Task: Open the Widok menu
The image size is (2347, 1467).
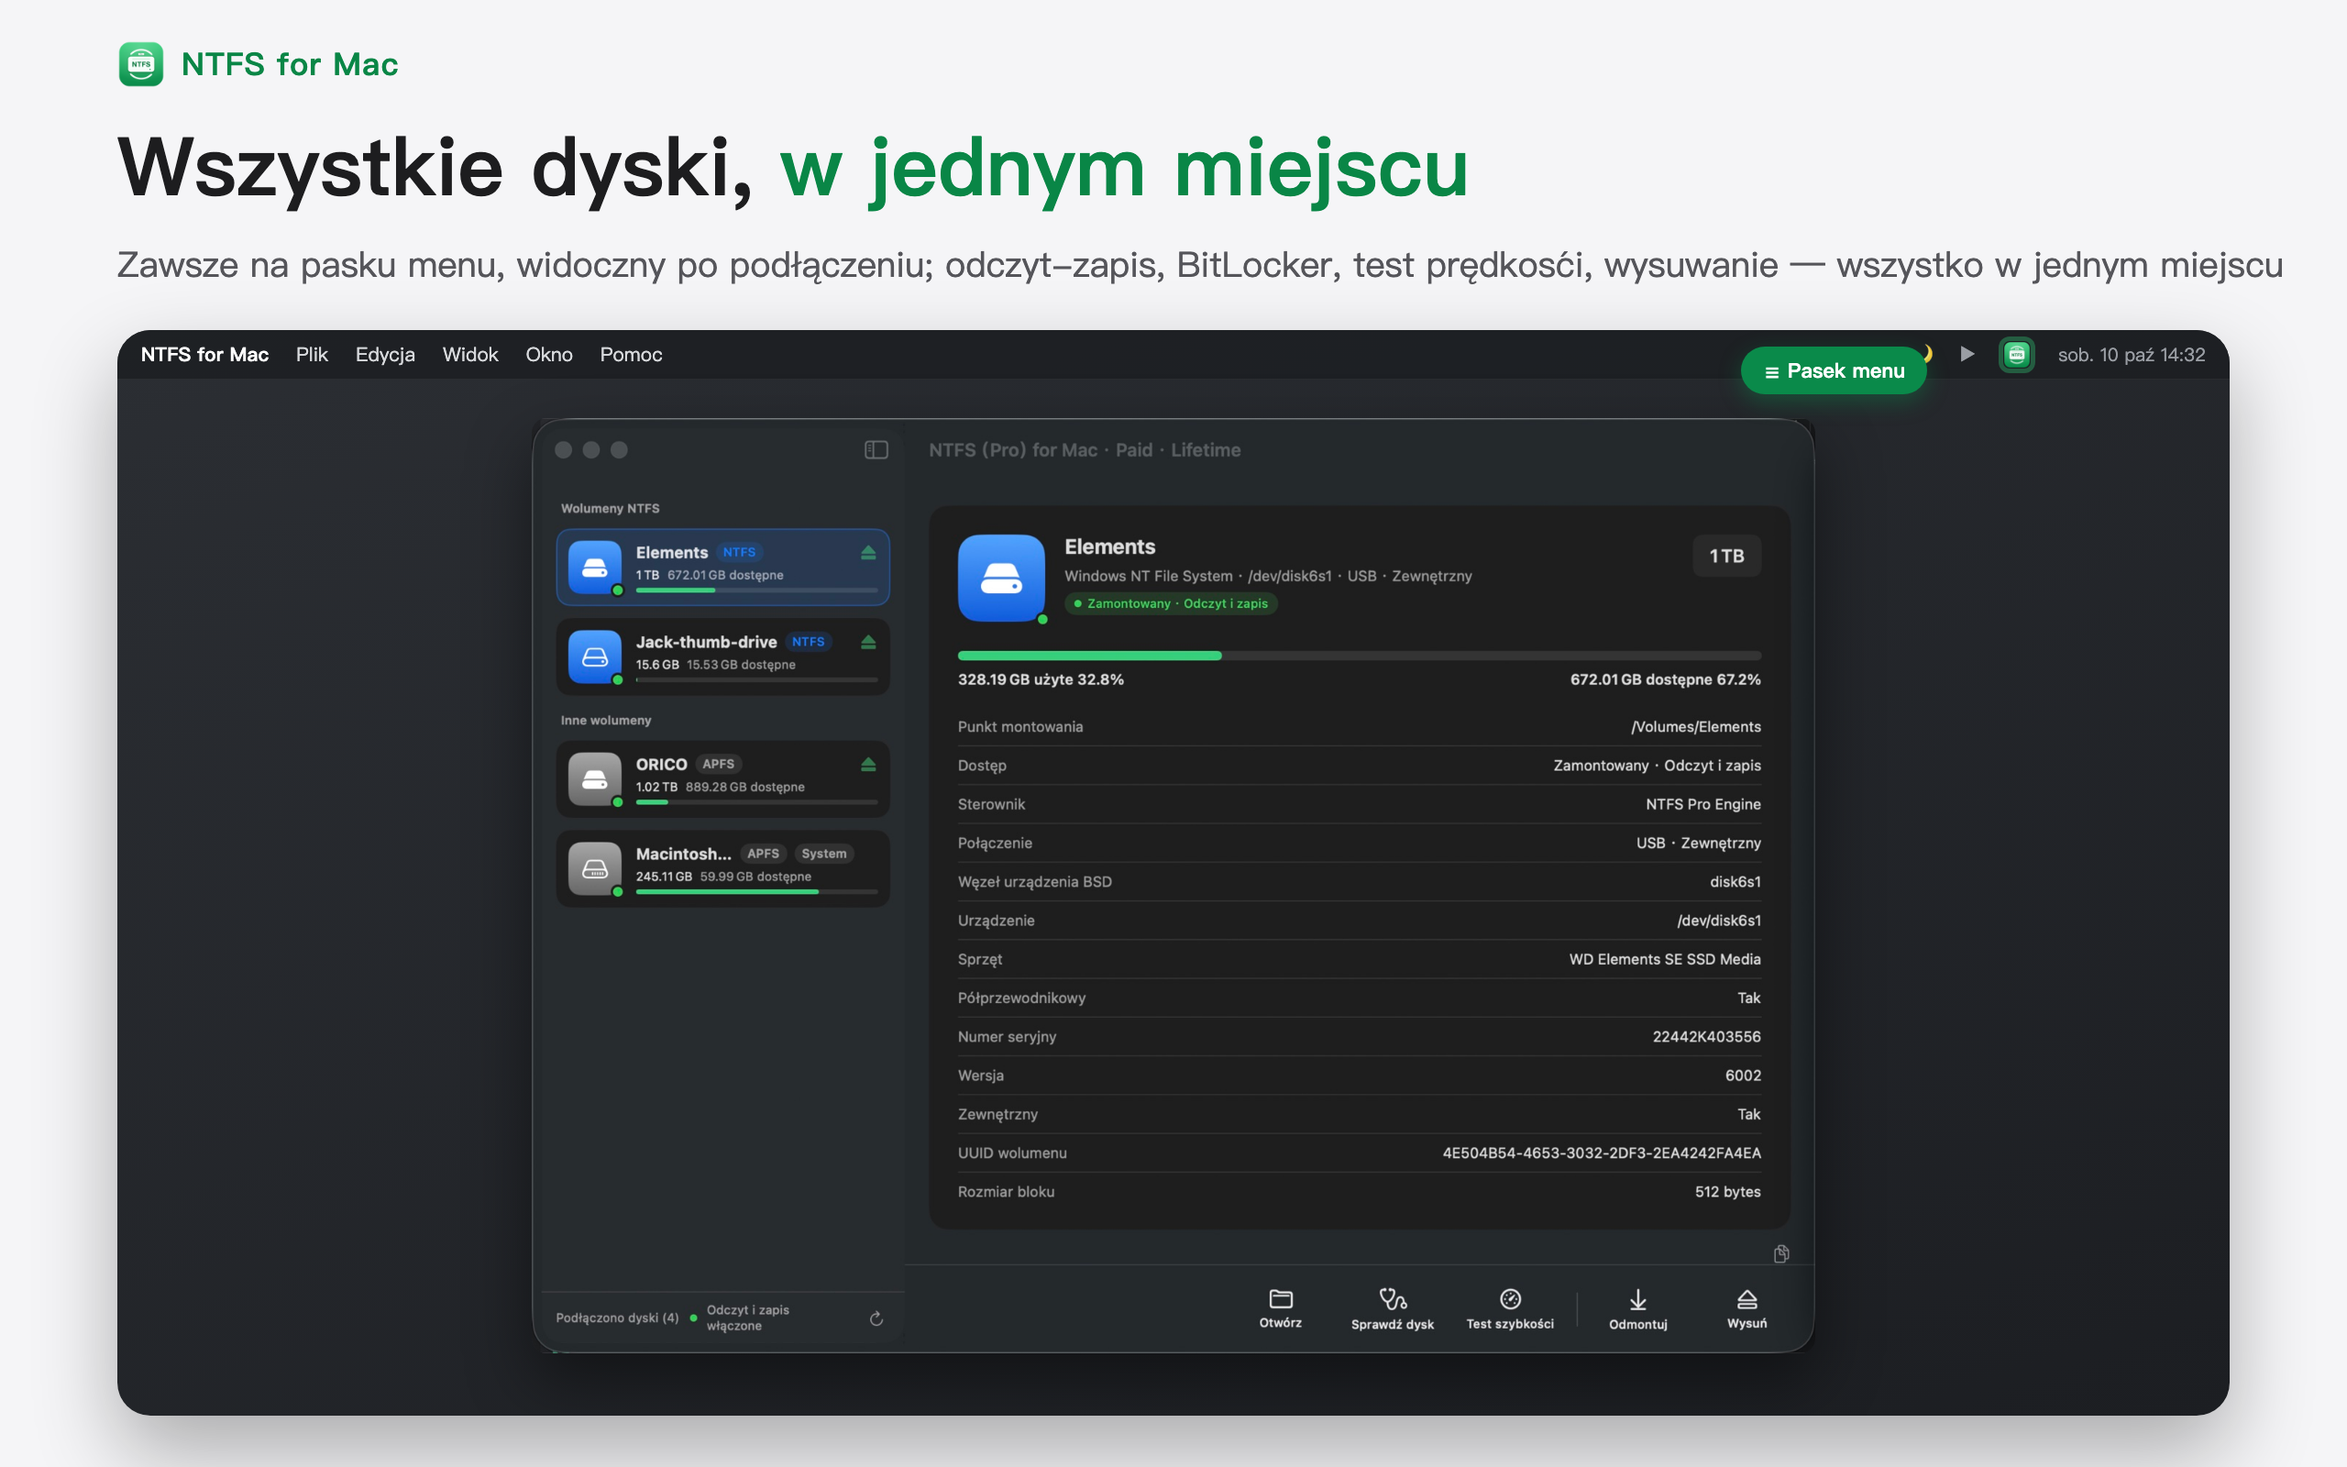Action: point(469,355)
